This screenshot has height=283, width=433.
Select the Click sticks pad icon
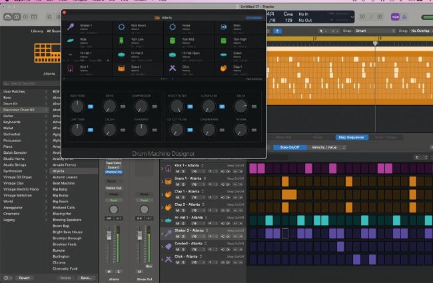pyautogui.click(x=173, y=68)
